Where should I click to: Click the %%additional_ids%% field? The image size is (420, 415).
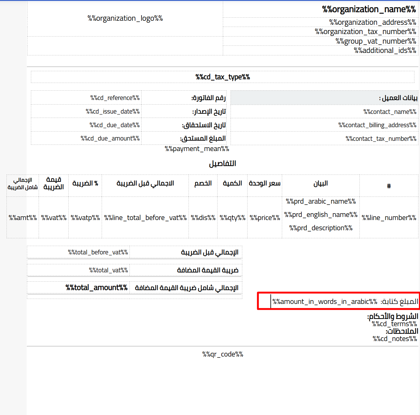(385, 50)
